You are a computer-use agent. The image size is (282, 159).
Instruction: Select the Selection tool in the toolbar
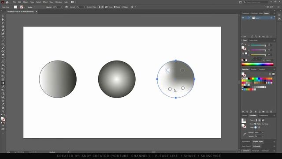[x=3, y=16]
